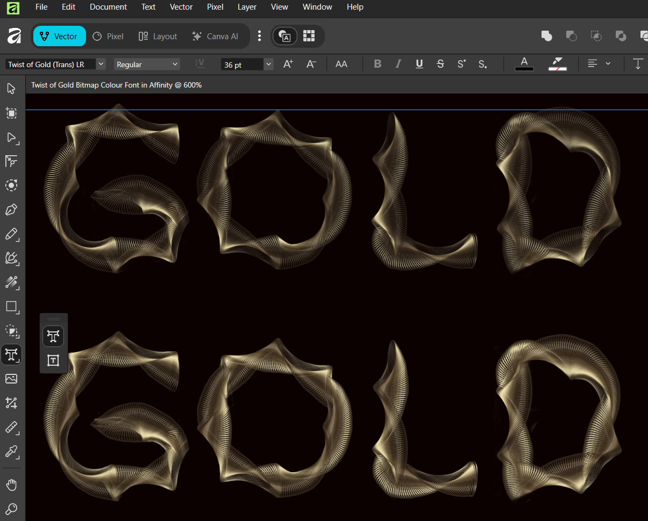Toggle Underline formatting

tap(419, 64)
